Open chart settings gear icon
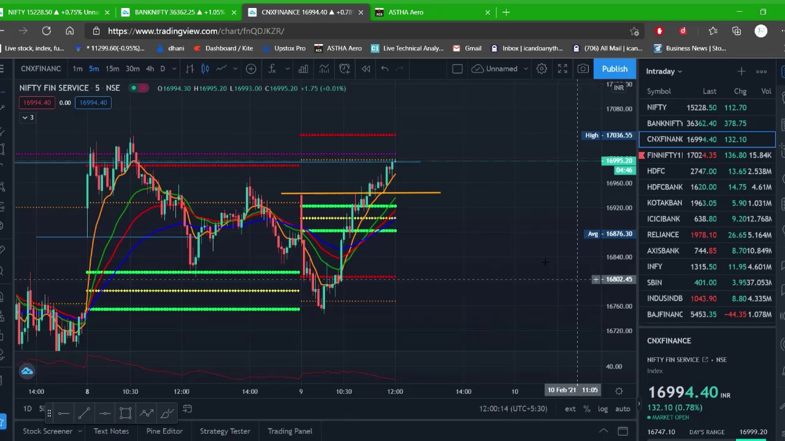 [x=542, y=69]
